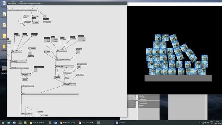Select left GetPolygons node
The image size is (222, 125).
tap(26, 74)
